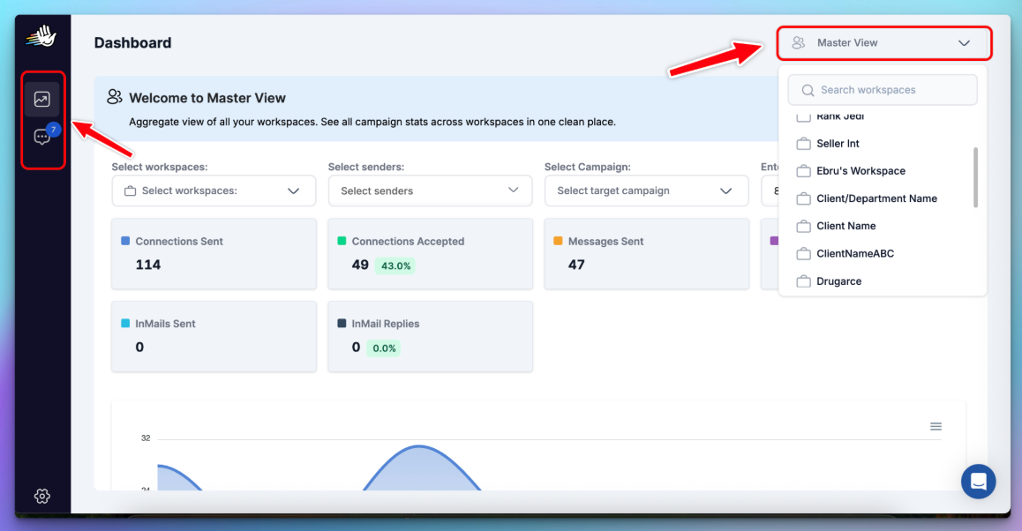Screen dimensions: 1022x531
Task: Click the briefcase icon beside Drugarce
Action: pyautogui.click(x=803, y=280)
